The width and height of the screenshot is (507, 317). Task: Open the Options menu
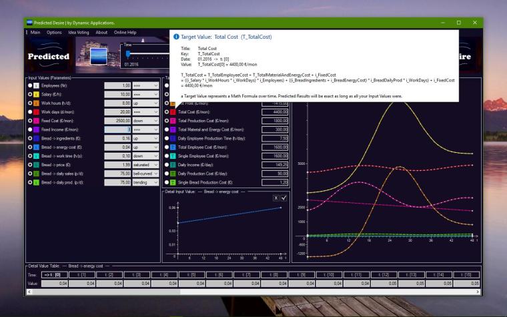coord(54,32)
